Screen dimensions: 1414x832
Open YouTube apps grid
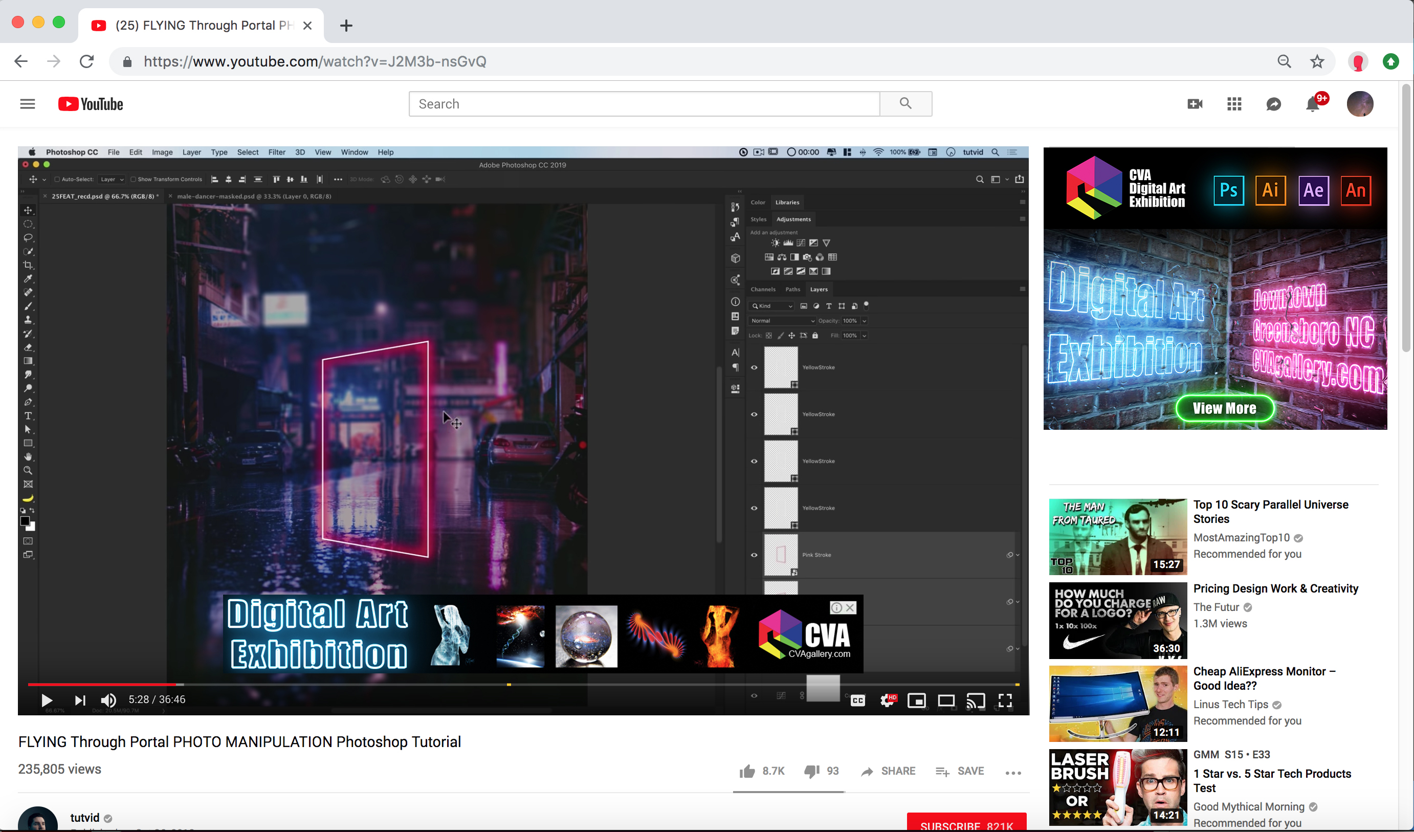pyautogui.click(x=1234, y=104)
